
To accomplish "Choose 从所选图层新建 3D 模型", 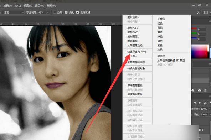I will click(x=172, y=61).
